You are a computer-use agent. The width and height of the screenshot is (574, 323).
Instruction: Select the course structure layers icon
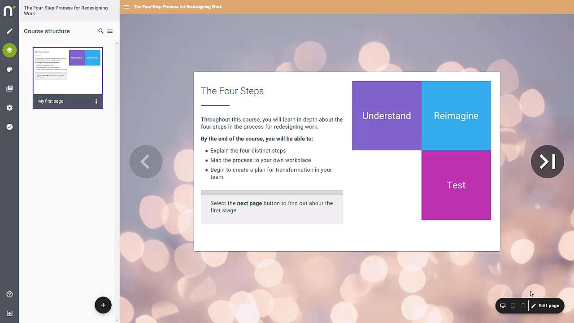coord(9,50)
